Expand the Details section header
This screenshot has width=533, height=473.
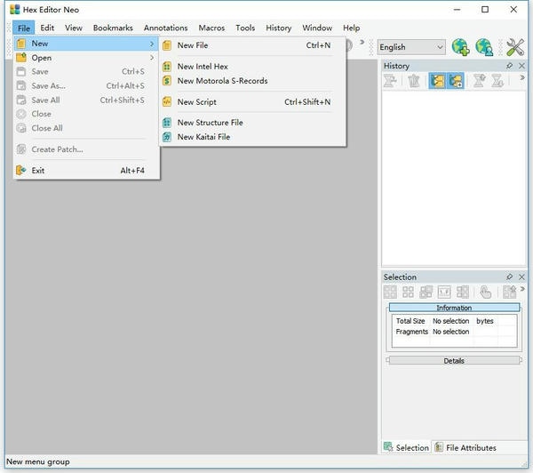pos(454,360)
